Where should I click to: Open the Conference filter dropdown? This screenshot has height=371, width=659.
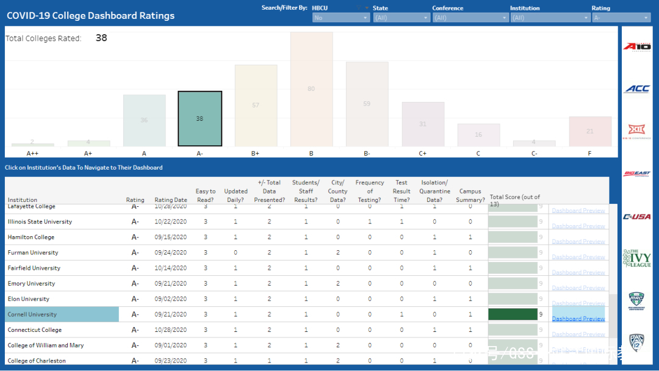tap(470, 18)
